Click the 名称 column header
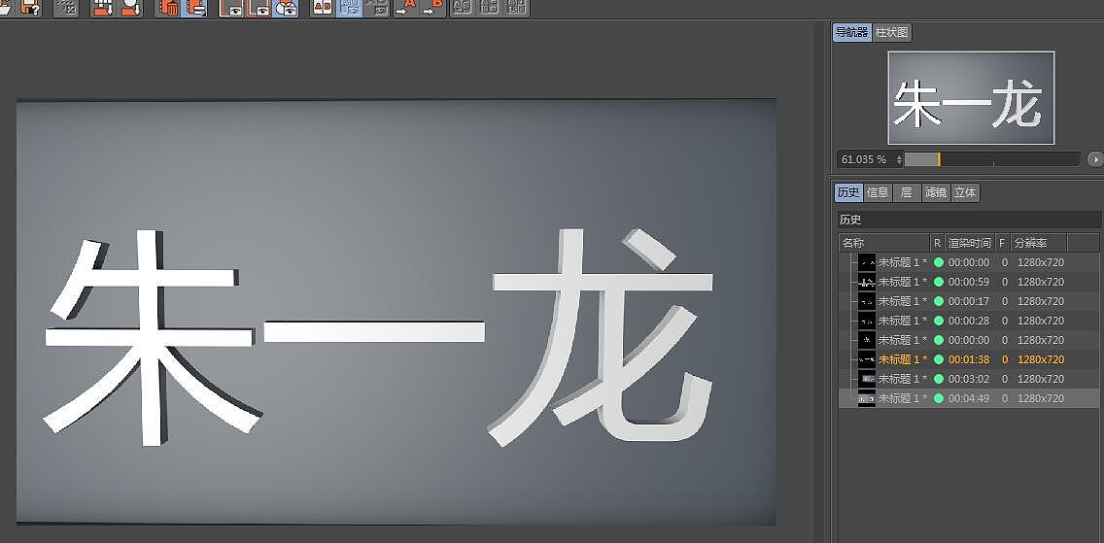The image size is (1104, 543). [884, 243]
